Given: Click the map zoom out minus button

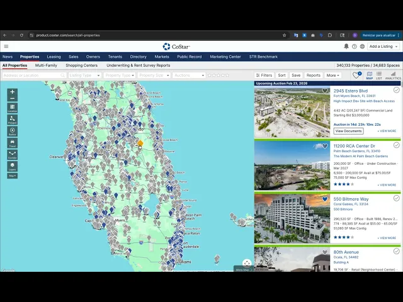Looking at the screenshot, I should 13,98.
